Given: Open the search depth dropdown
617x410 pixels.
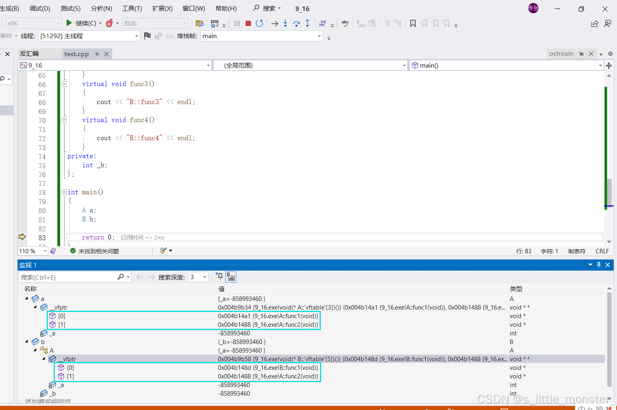Looking at the screenshot, I should (x=204, y=277).
